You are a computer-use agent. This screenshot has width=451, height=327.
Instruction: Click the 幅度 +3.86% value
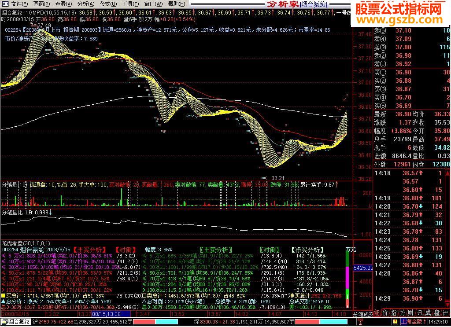(x=401, y=131)
